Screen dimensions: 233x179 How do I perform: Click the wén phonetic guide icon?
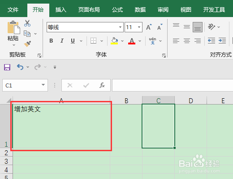[152, 41]
